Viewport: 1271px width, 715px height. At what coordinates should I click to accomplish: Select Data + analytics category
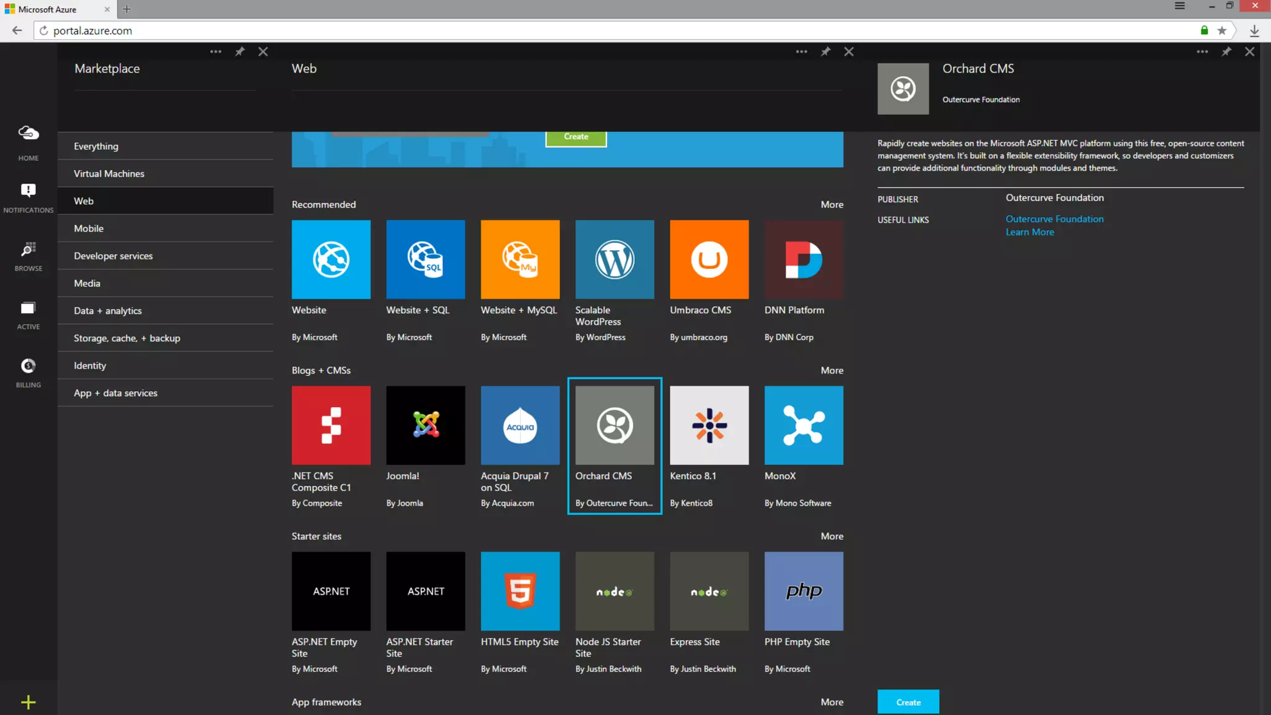point(107,311)
